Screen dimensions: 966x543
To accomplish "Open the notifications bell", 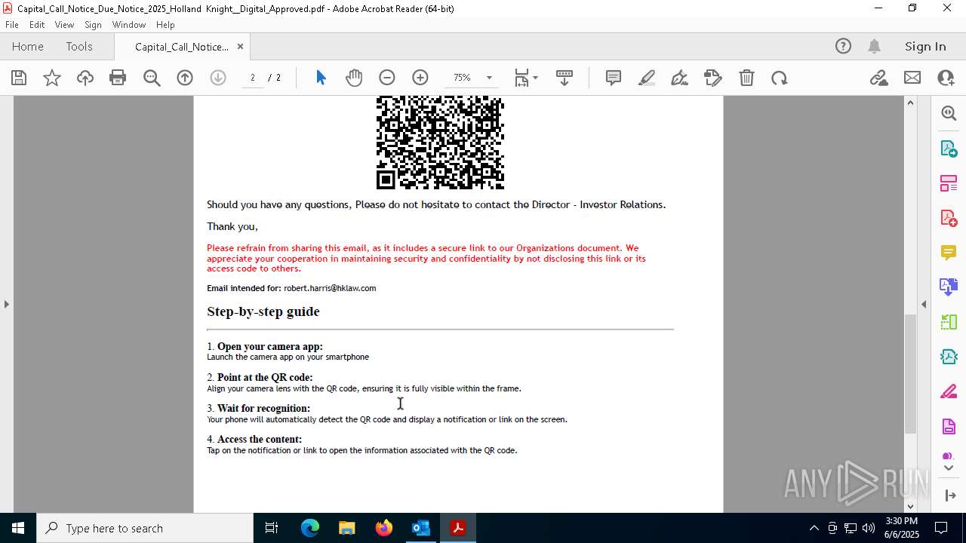I will (875, 47).
